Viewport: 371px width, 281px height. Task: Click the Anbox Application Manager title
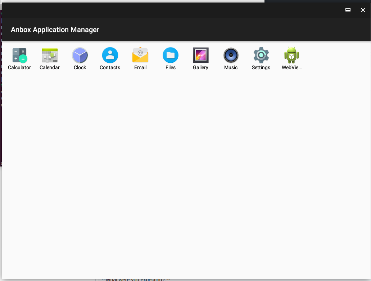click(x=55, y=30)
